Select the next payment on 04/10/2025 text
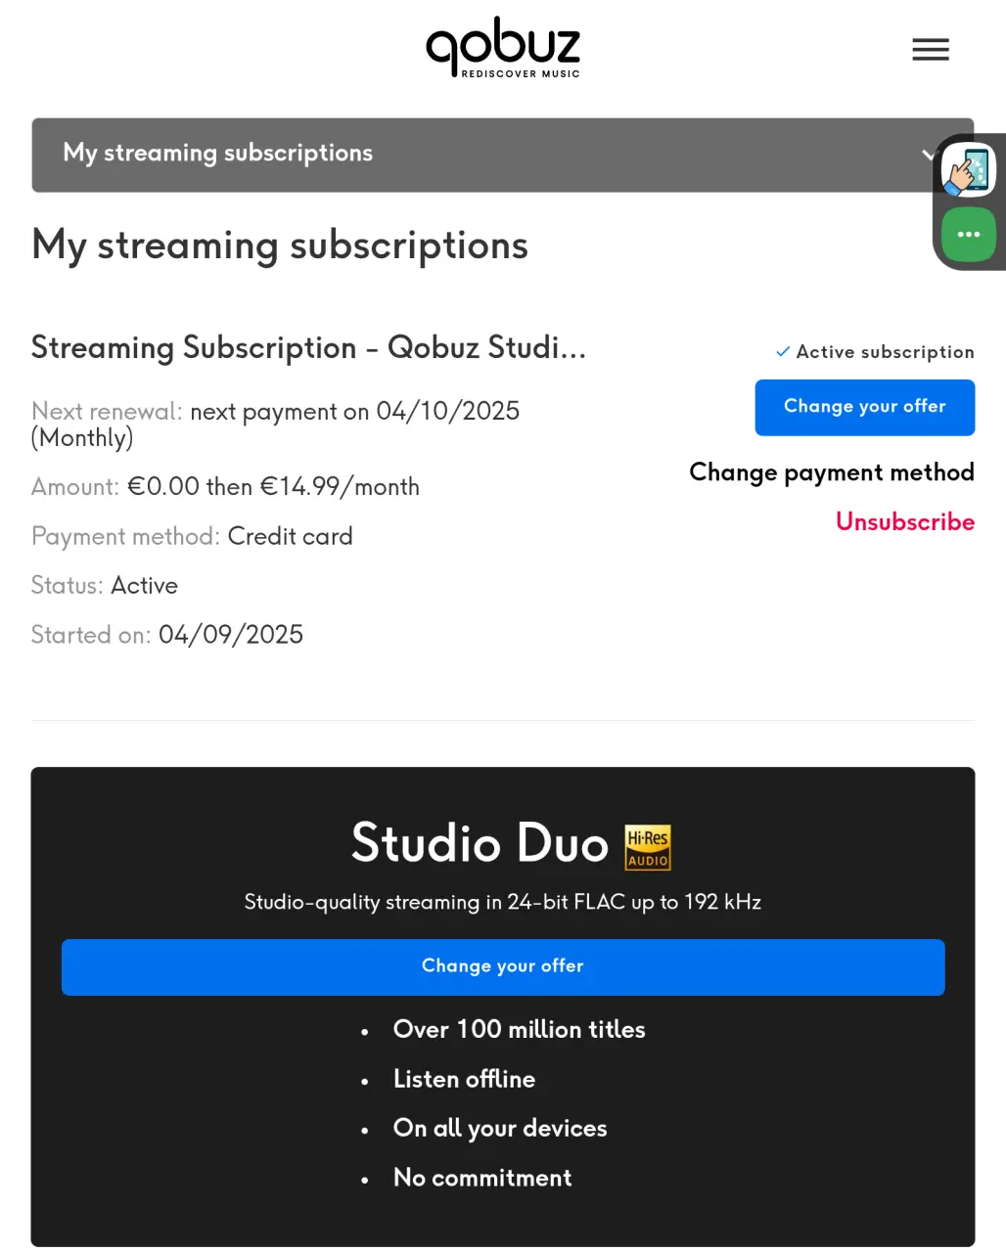 tap(355, 411)
